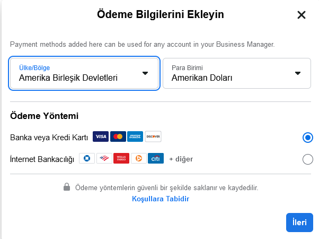Image resolution: width=319 pixels, height=239 pixels.
Task: Select İnternet Bankacılığı radio button
Action: pyautogui.click(x=307, y=159)
